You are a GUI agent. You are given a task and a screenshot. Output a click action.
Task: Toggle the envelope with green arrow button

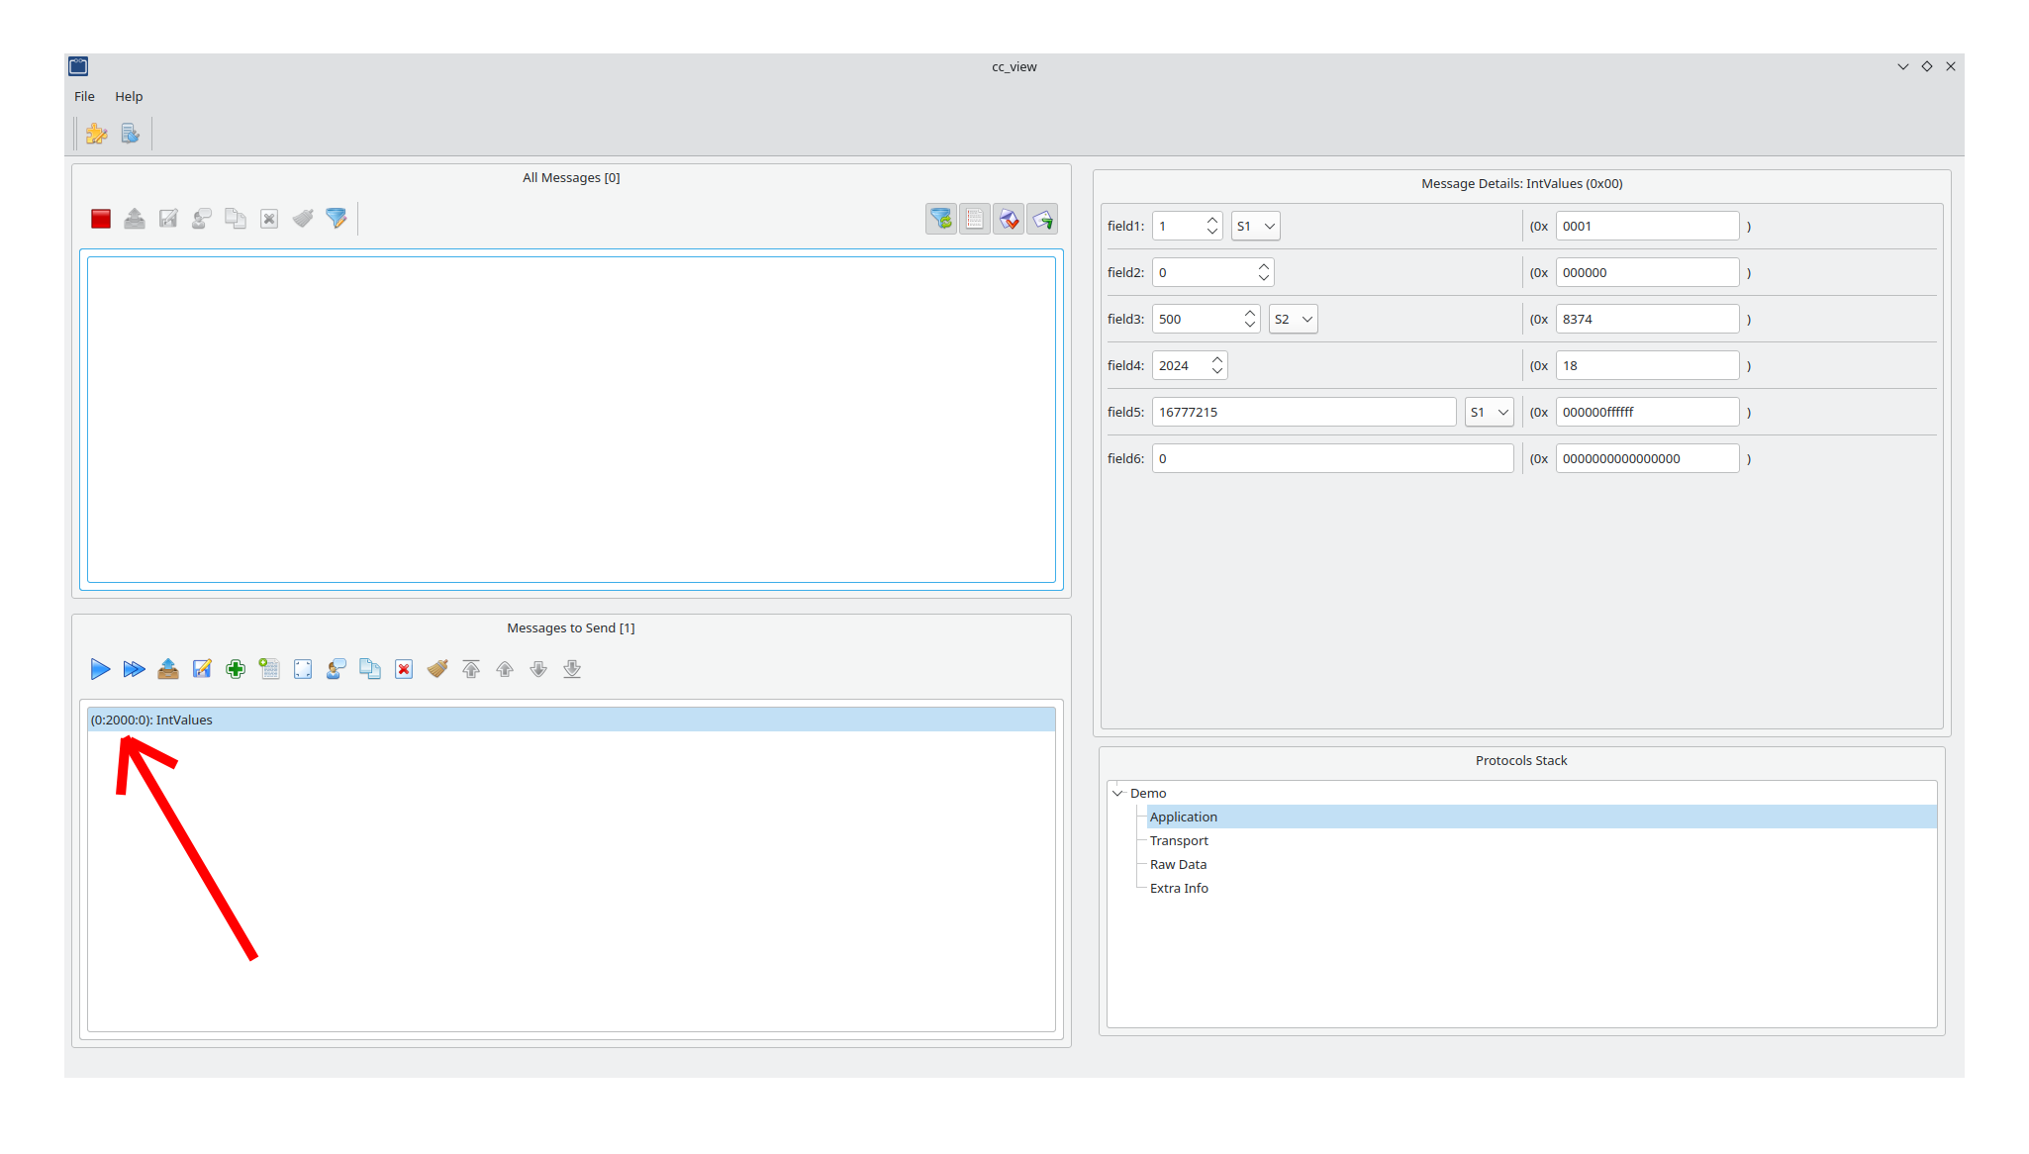(x=1042, y=219)
